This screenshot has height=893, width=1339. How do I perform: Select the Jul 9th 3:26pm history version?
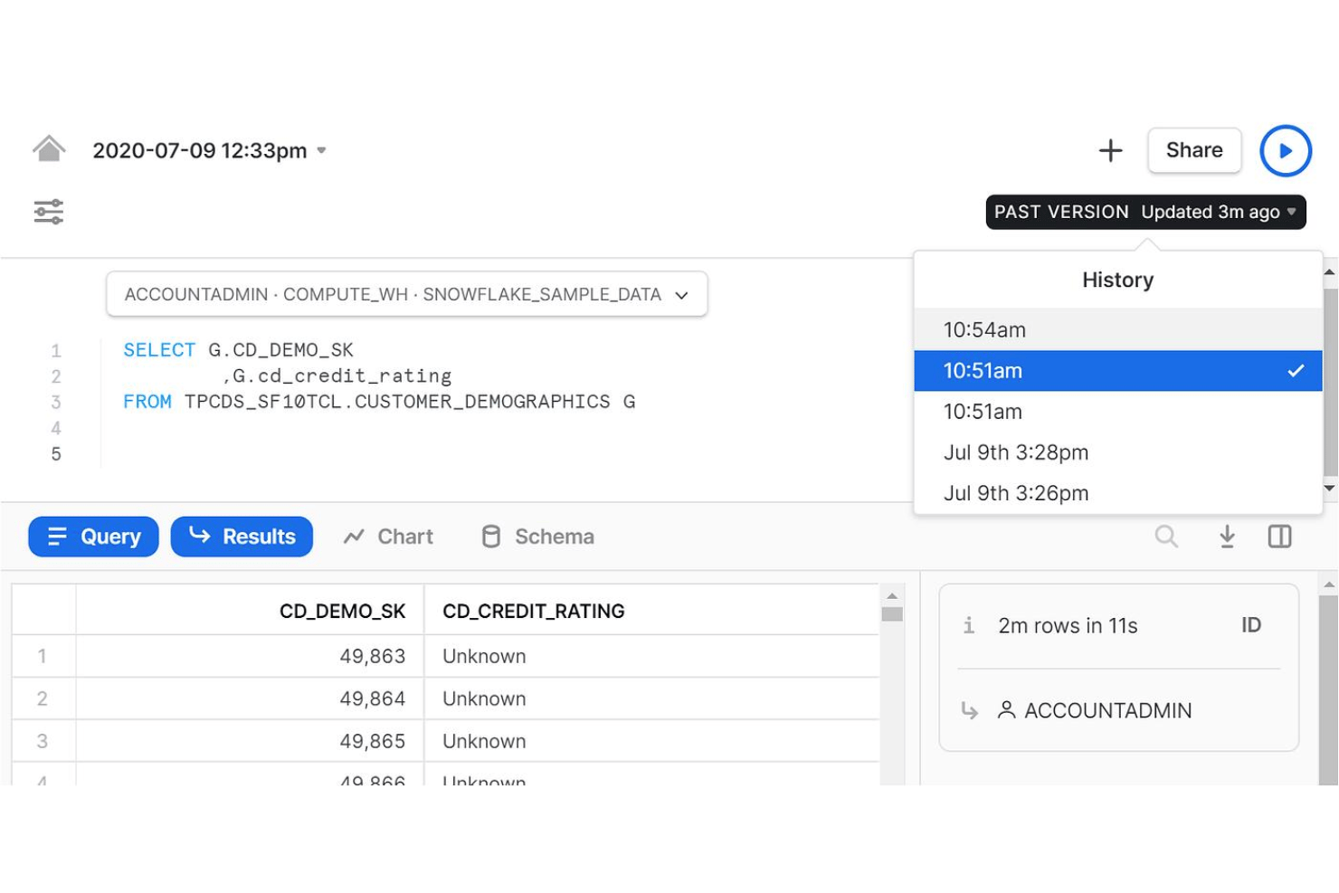(x=1118, y=493)
